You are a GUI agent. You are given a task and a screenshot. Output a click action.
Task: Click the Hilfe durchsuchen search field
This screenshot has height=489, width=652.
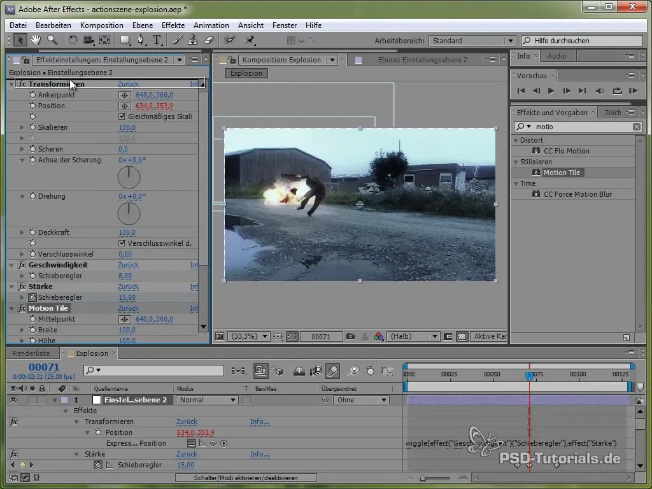click(582, 41)
